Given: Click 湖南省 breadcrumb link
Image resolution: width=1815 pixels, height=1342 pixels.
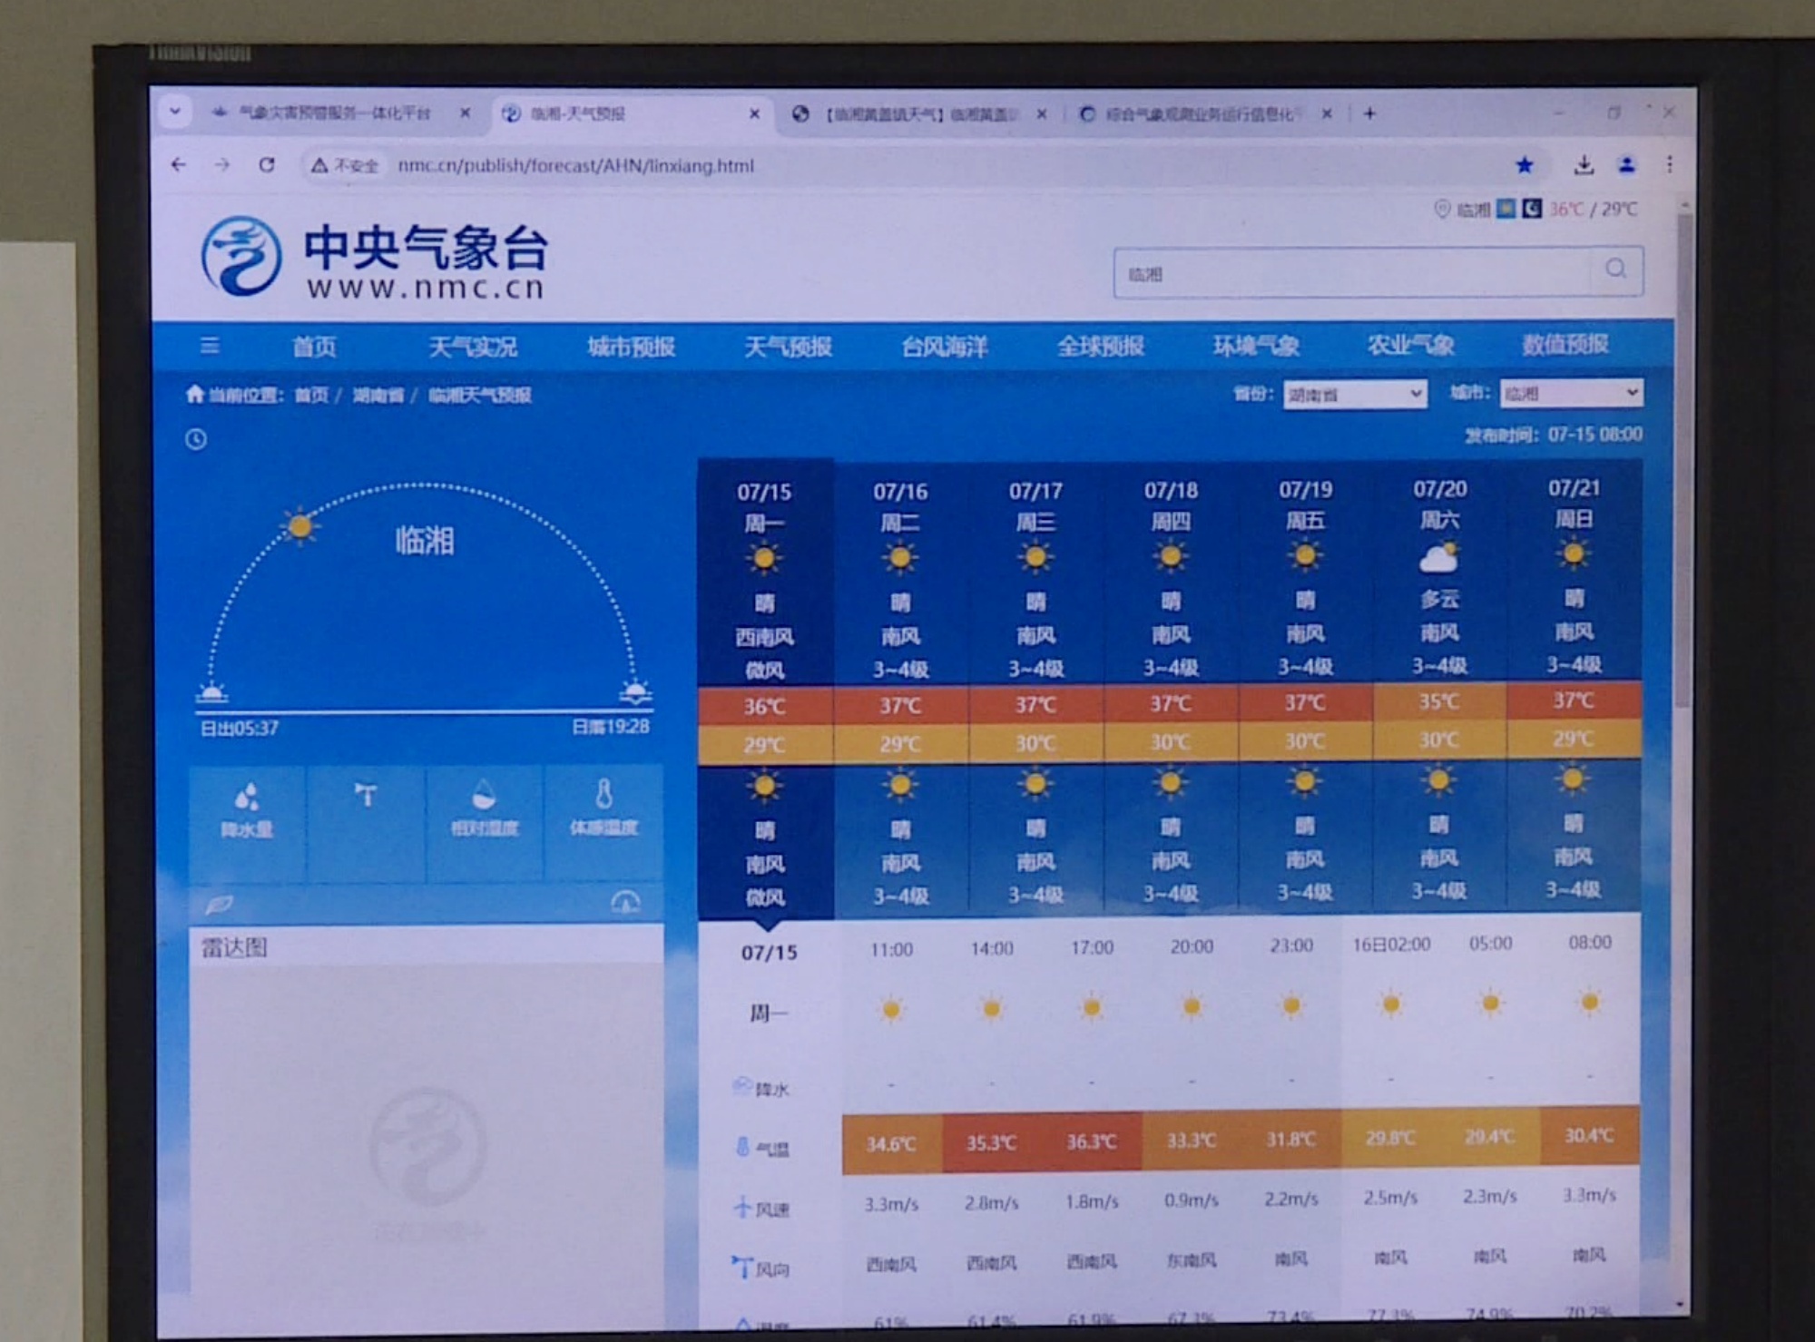Looking at the screenshot, I should 378,395.
